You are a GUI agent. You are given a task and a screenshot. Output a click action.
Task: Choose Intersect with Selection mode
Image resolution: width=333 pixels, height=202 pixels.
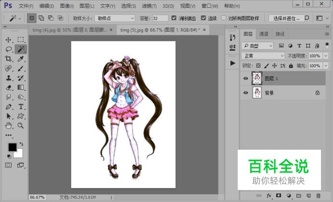(x=61, y=18)
